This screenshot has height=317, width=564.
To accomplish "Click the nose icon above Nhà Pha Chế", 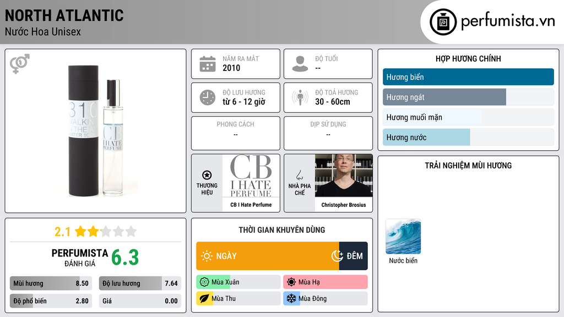I will coord(299,175).
